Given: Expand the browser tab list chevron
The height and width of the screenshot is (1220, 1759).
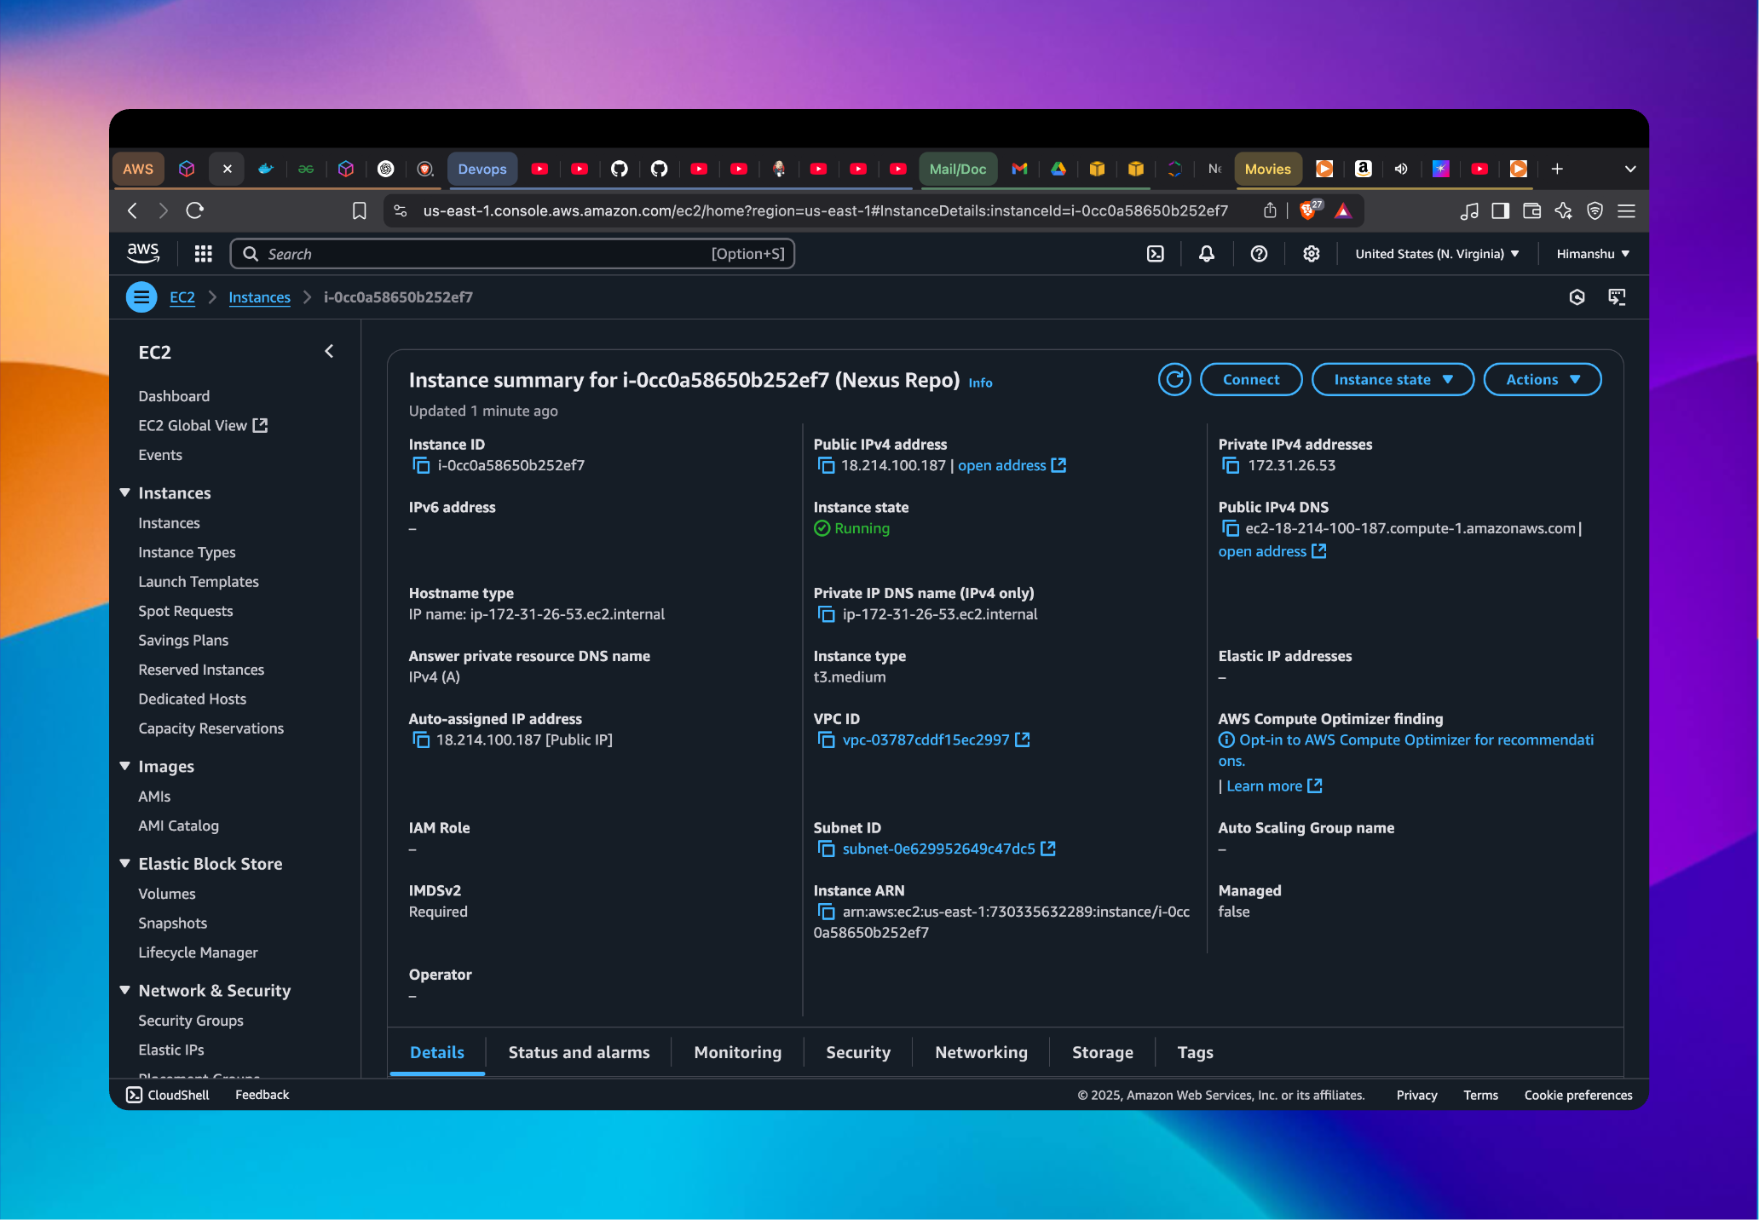Looking at the screenshot, I should click(1630, 169).
